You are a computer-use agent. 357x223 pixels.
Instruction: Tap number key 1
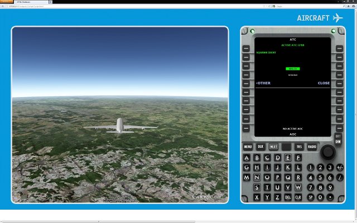click(x=310, y=168)
